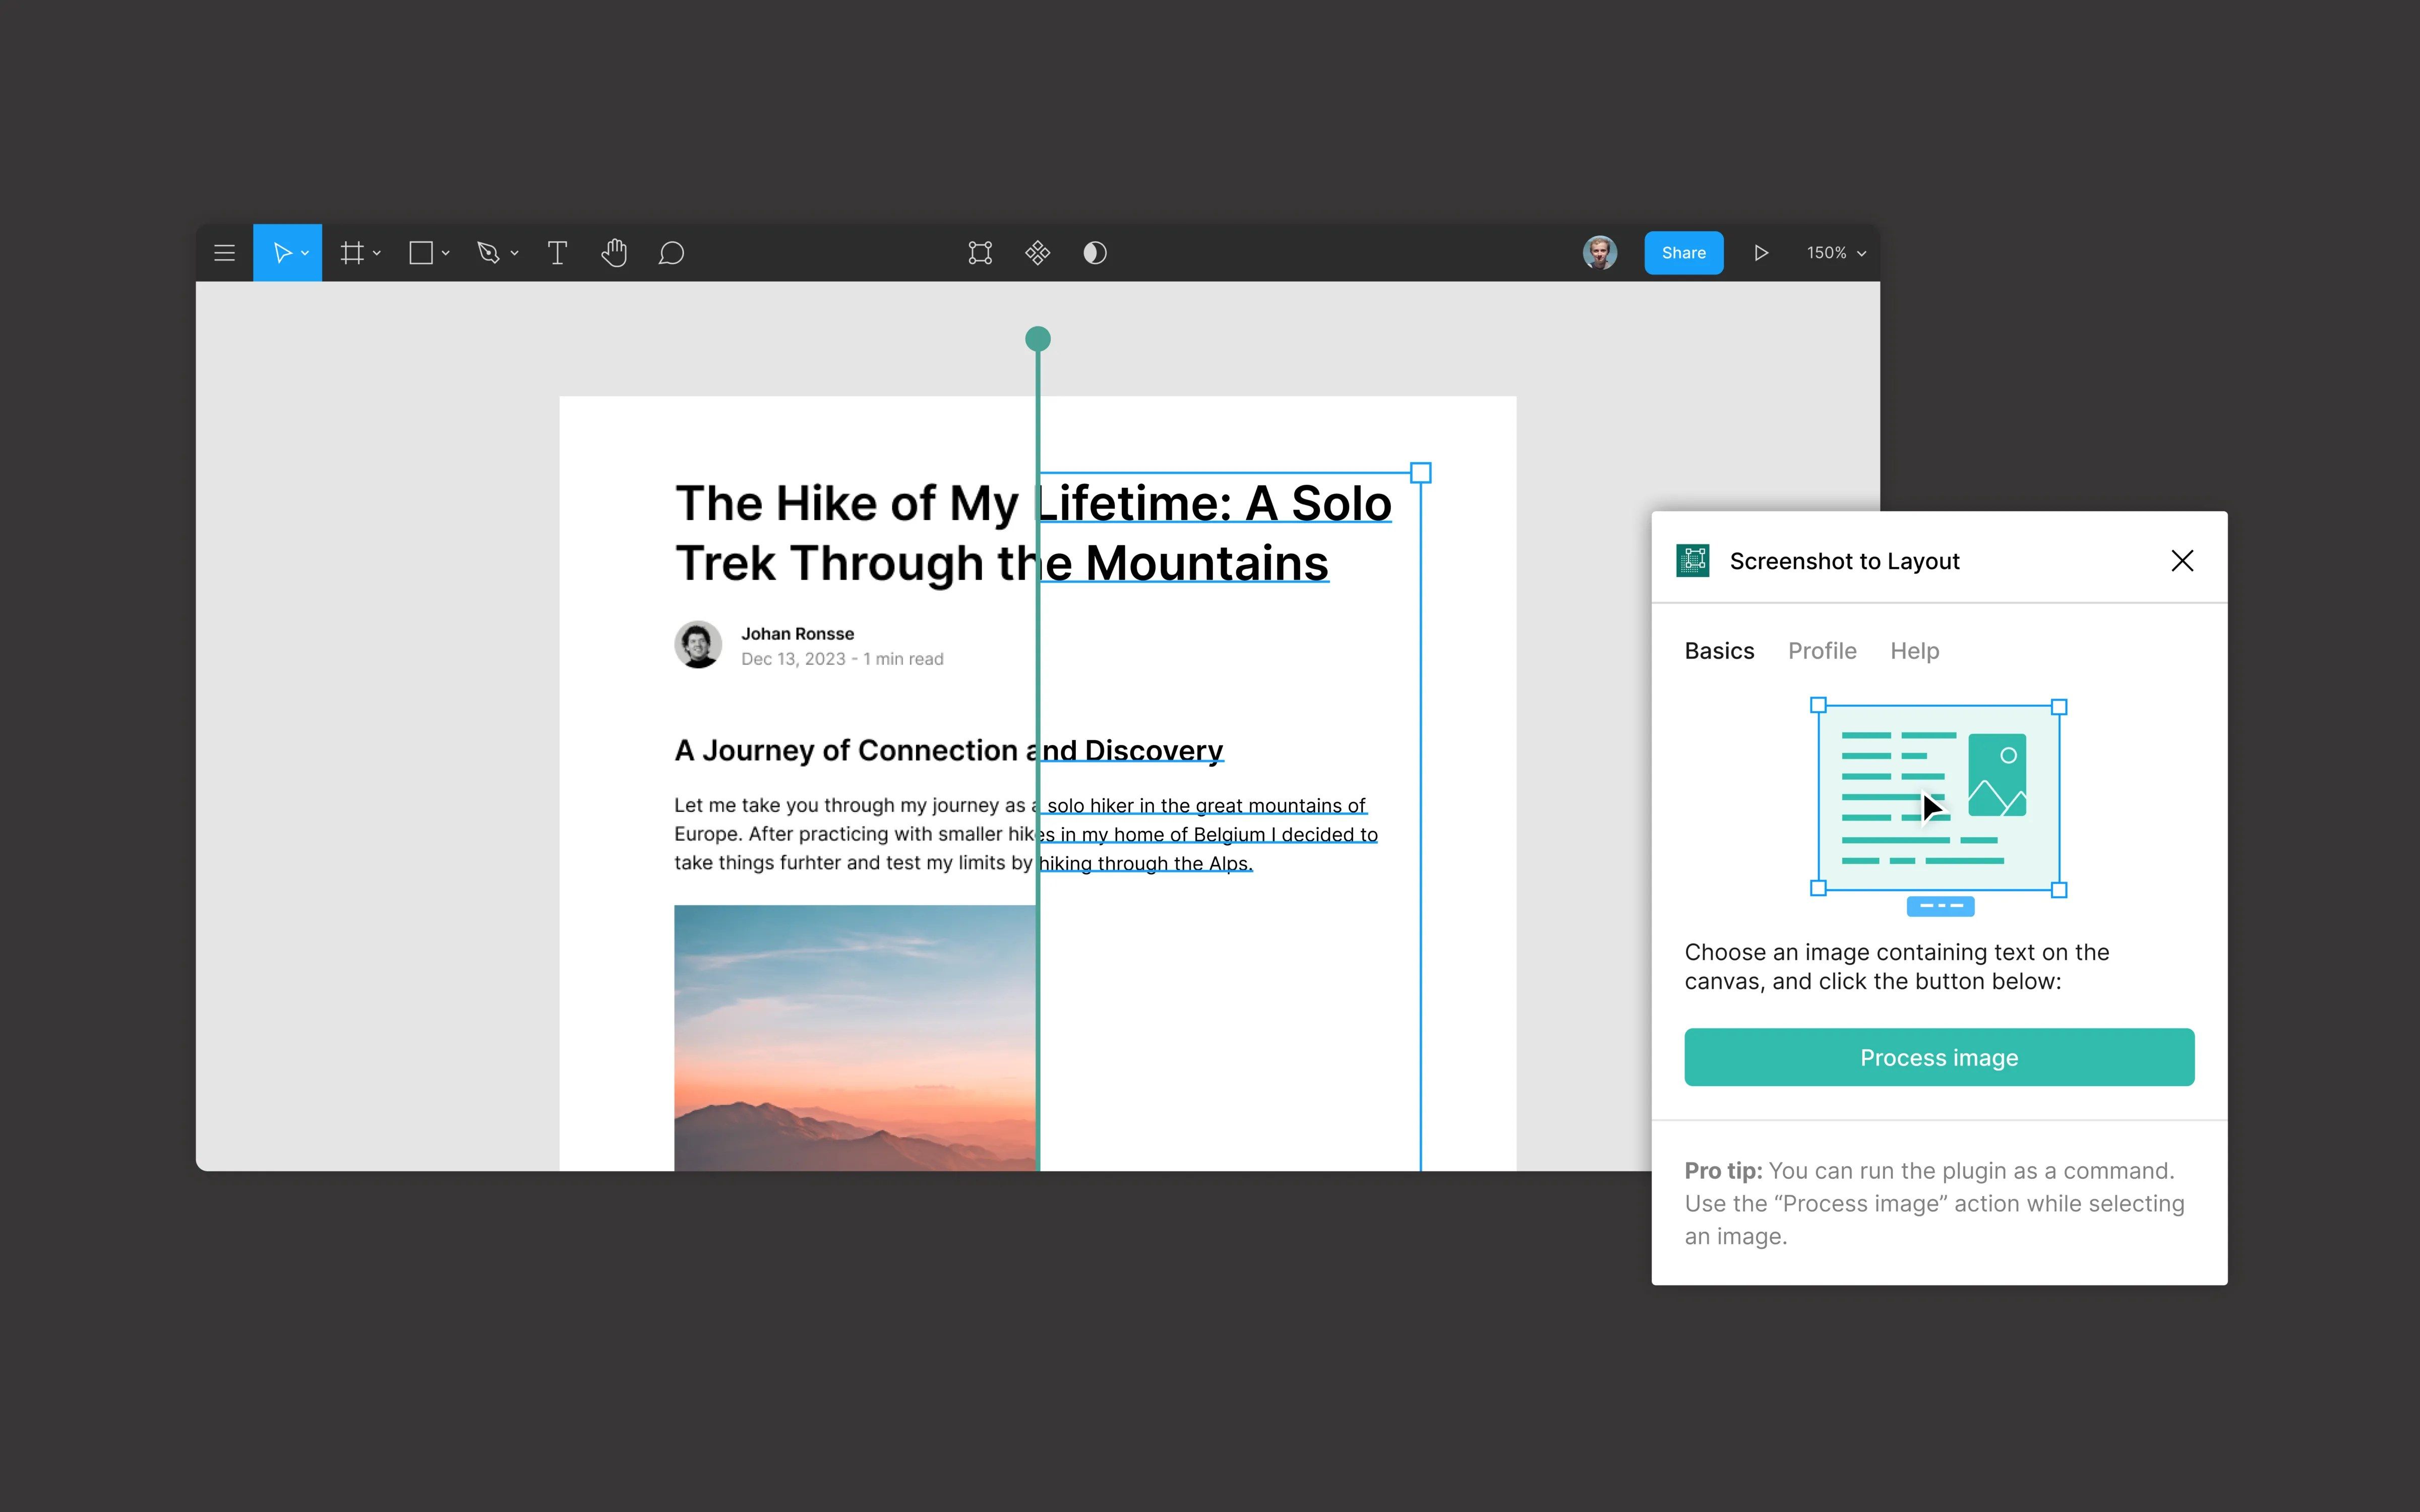
Task: Click the green comparison slider handle
Action: point(1038,339)
